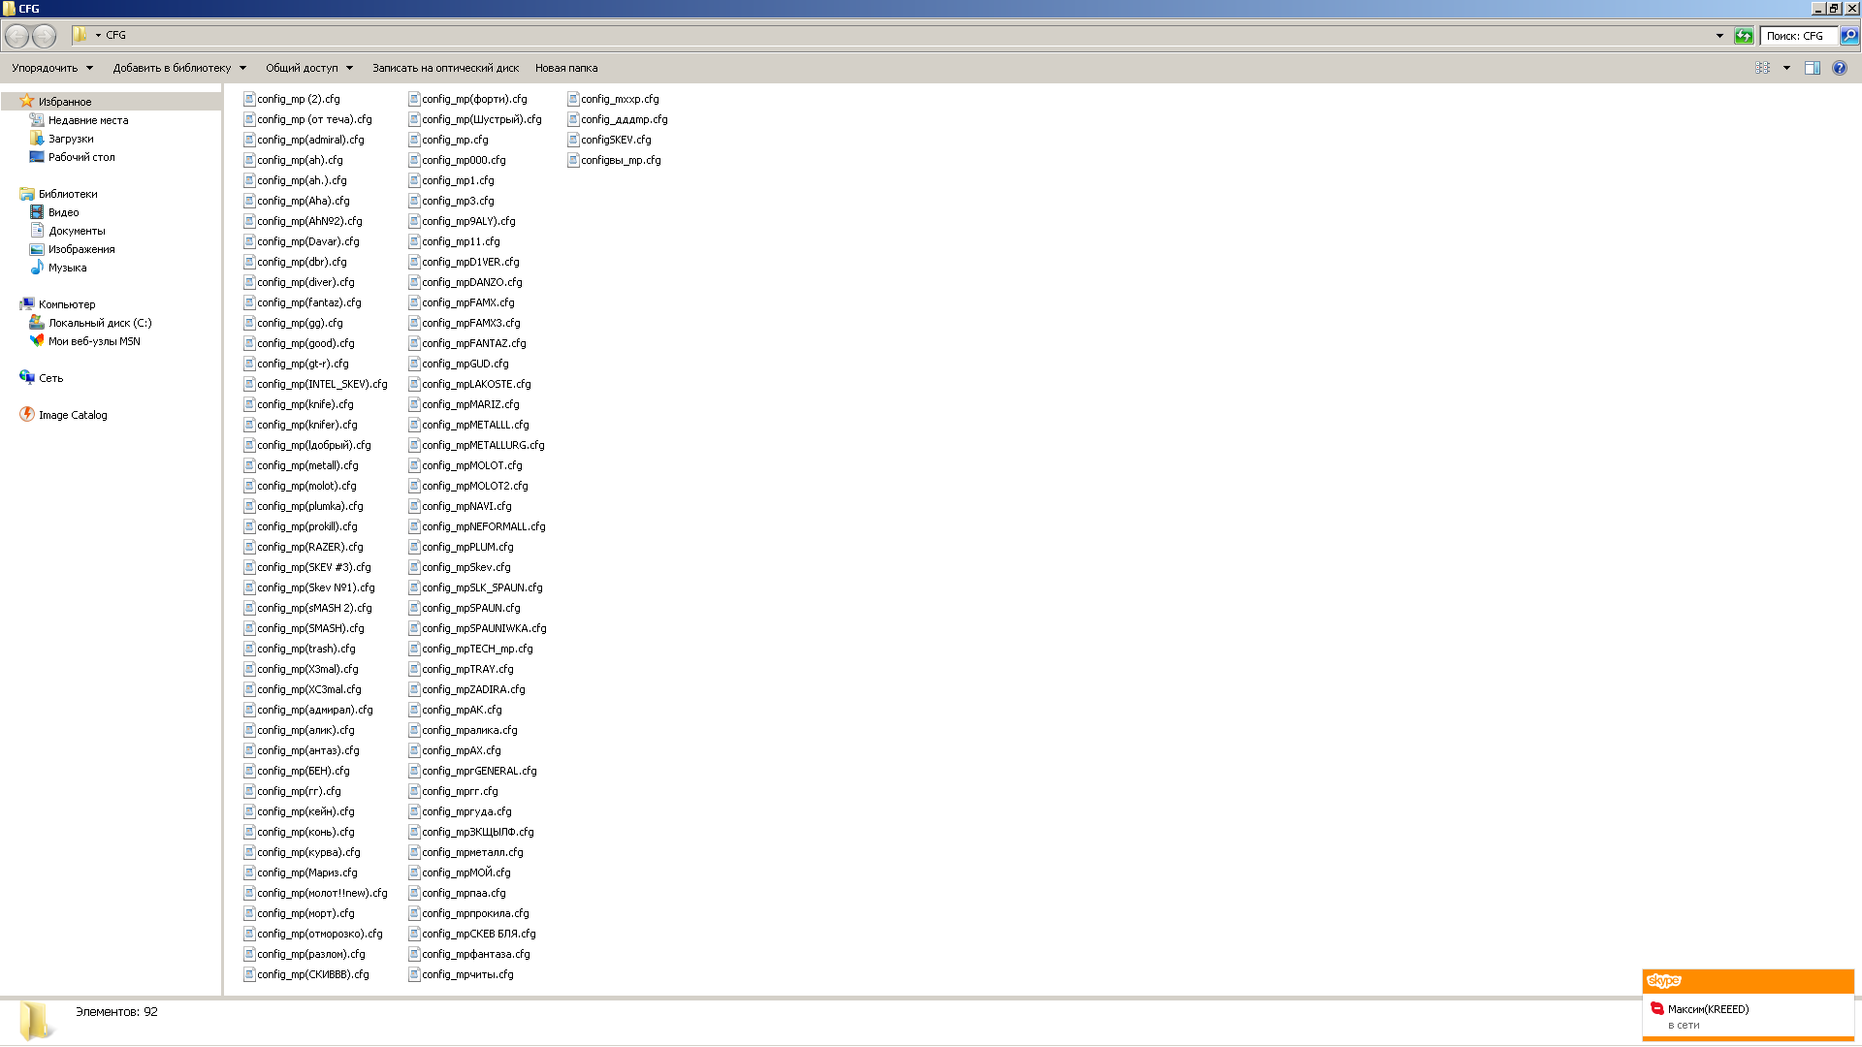Image resolution: width=1862 pixels, height=1047 pixels.
Task: Click the breadcrumb arrow before CFG
Action: point(98,35)
